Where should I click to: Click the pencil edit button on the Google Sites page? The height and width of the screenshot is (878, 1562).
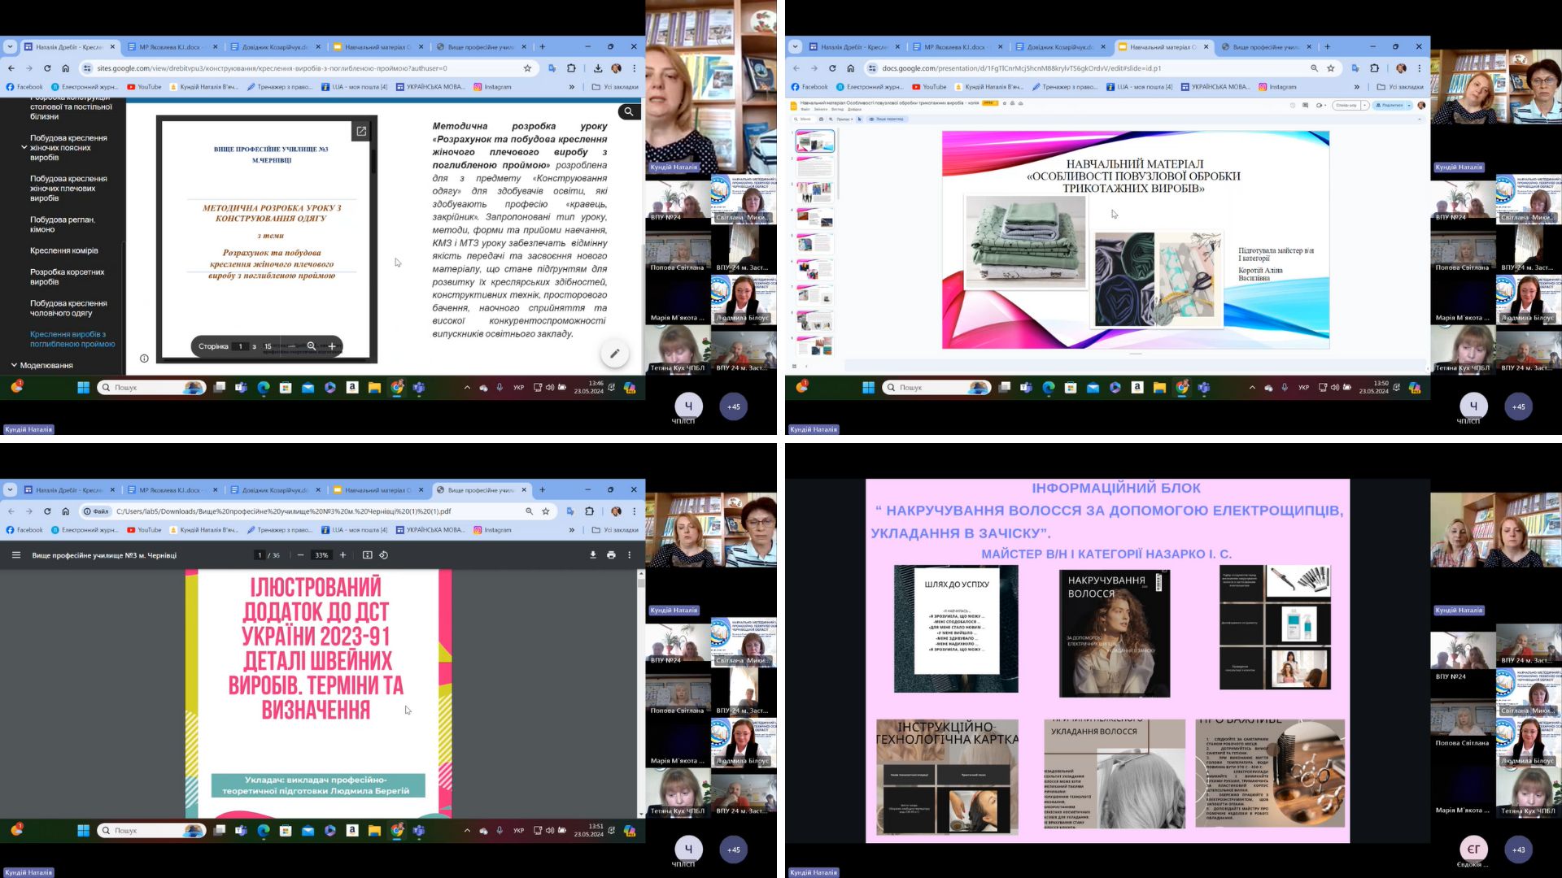click(614, 354)
